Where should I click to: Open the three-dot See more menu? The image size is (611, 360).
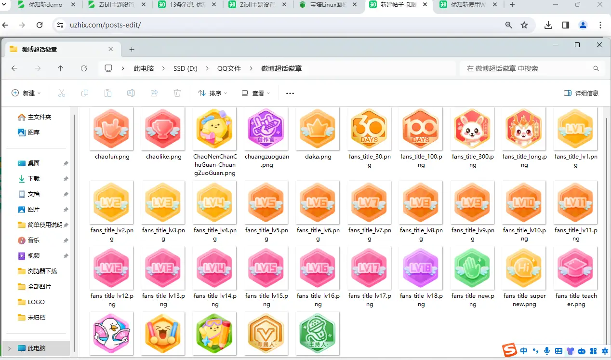coord(290,93)
